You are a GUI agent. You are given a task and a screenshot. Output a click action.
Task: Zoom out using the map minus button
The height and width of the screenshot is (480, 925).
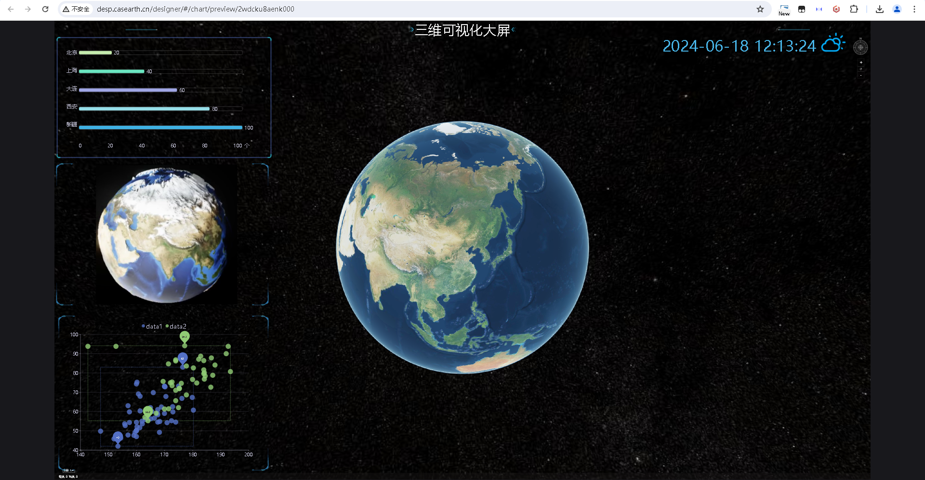pyautogui.click(x=861, y=75)
